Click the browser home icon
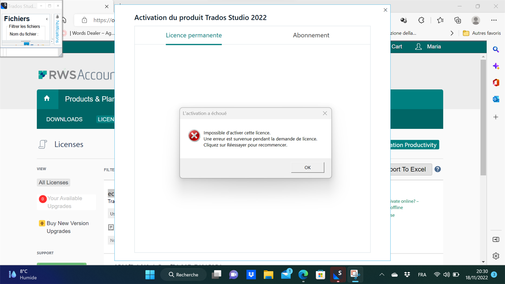This screenshot has height=284, width=505. 64,20
